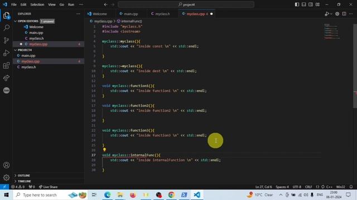Click the lightbulb quick fix icon in the editor

pyautogui.click(x=104, y=149)
